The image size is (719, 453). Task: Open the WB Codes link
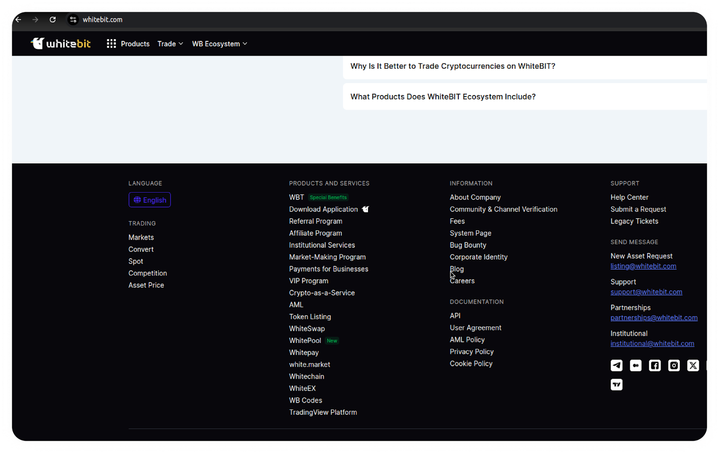click(306, 400)
